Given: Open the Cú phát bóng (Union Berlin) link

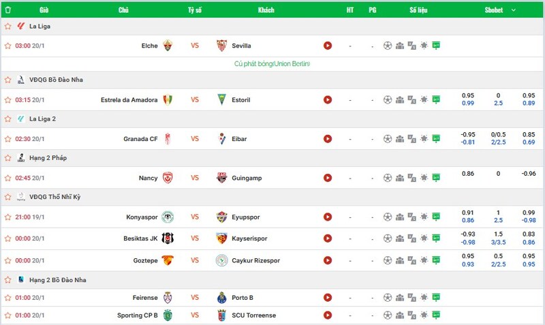Looking at the screenshot, I should pos(272,63).
